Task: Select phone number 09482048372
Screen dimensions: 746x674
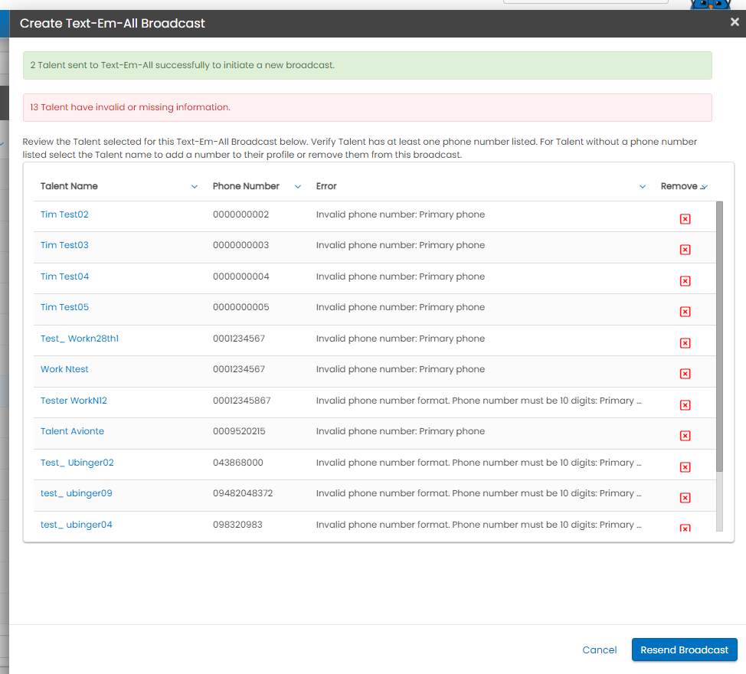Action: pos(243,493)
